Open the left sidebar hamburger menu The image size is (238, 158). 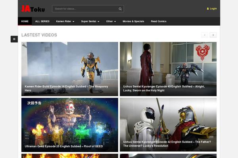click(x=14, y=39)
